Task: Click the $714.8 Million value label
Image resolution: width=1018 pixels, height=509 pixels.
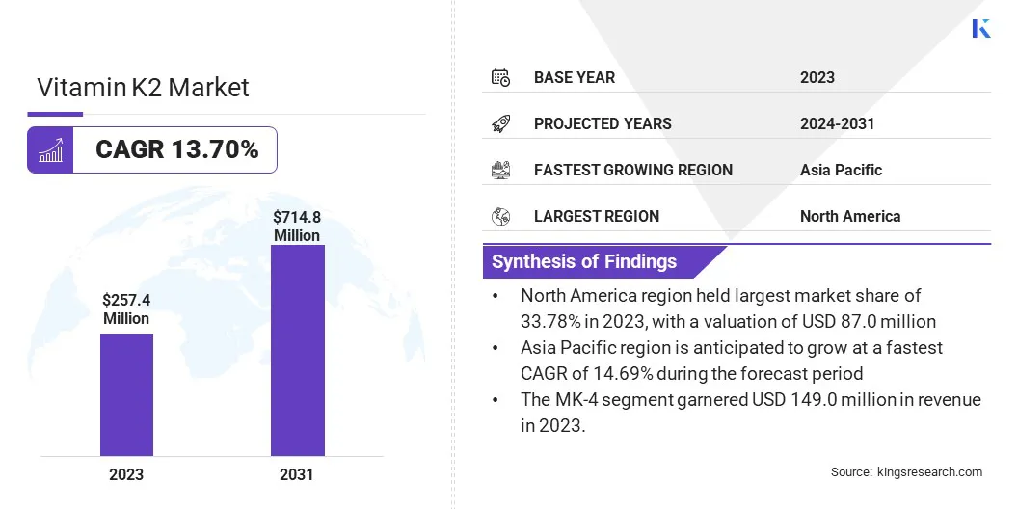Action: (x=297, y=227)
